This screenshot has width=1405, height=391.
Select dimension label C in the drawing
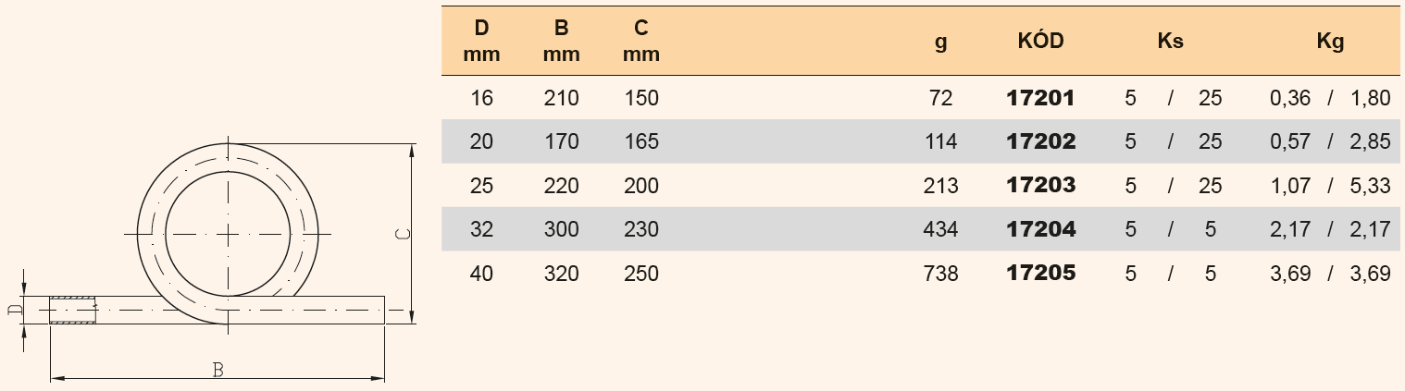tap(402, 234)
